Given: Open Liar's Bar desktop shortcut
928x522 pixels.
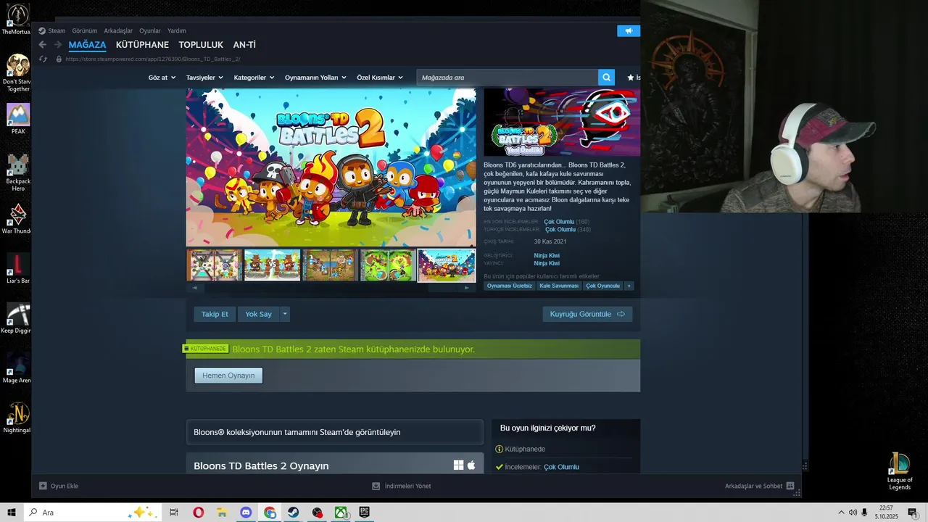Looking at the screenshot, I should 17,268.
